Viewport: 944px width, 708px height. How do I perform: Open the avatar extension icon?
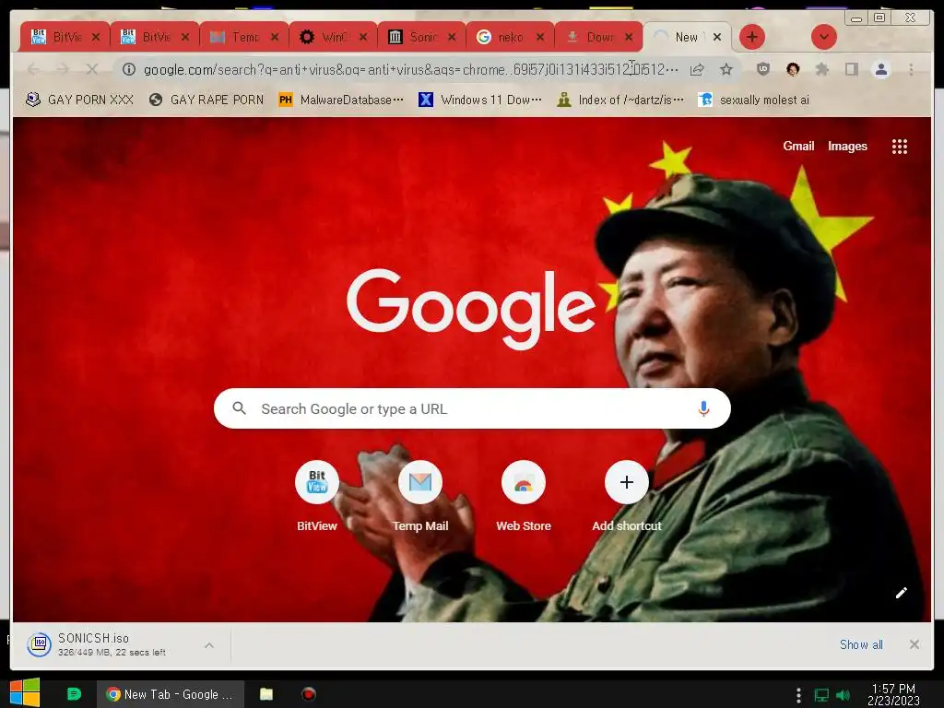(793, 69)
